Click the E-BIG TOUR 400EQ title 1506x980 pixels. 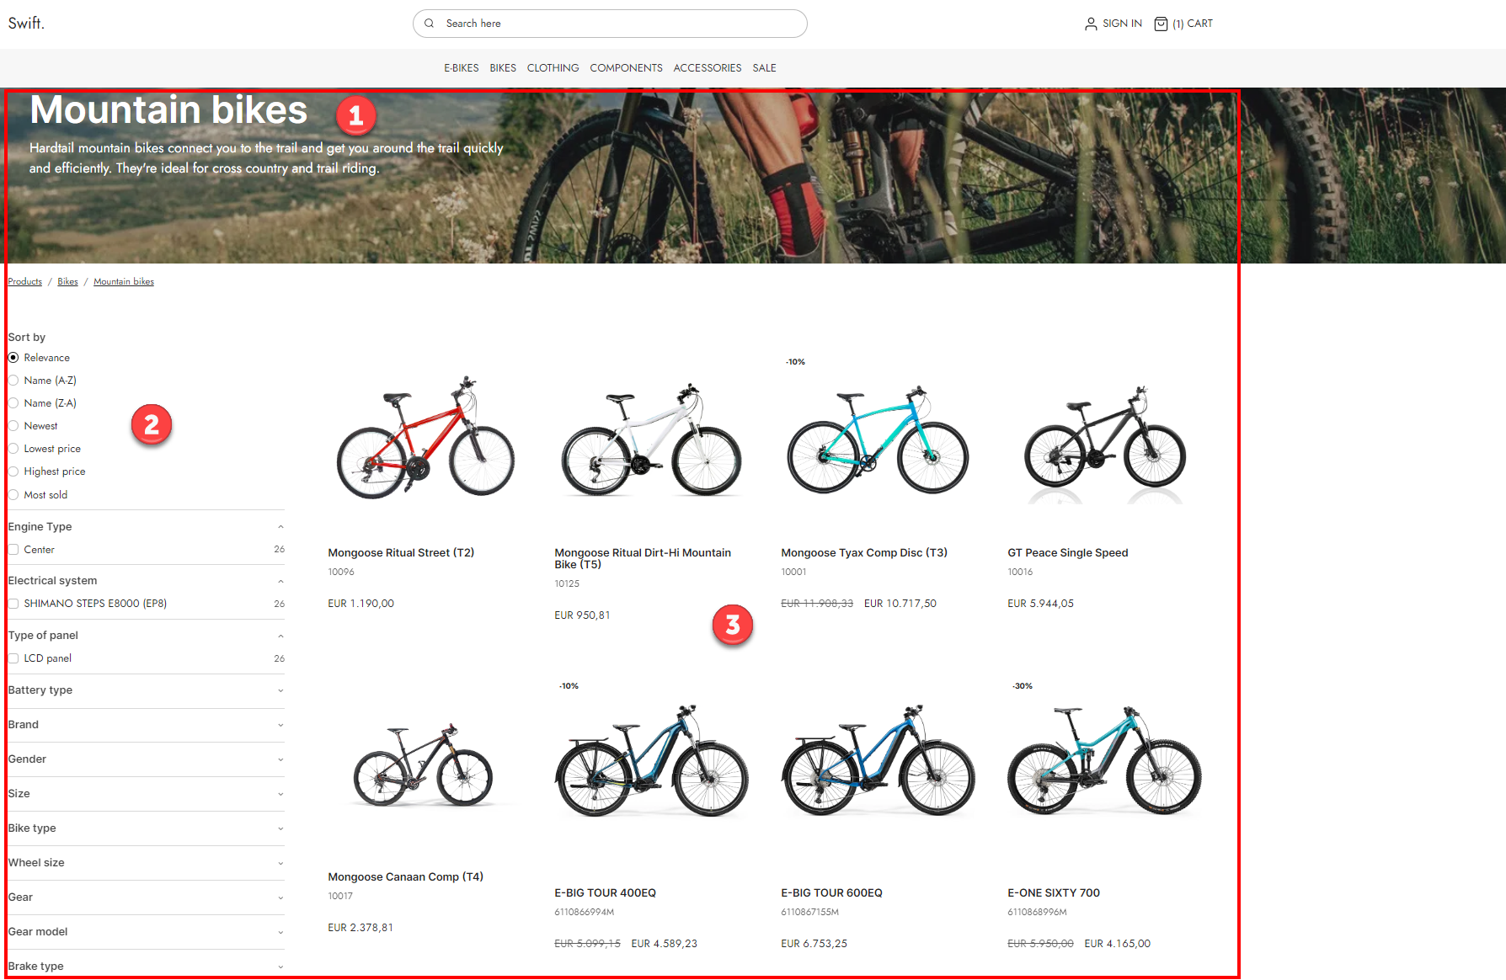point(605,893)
